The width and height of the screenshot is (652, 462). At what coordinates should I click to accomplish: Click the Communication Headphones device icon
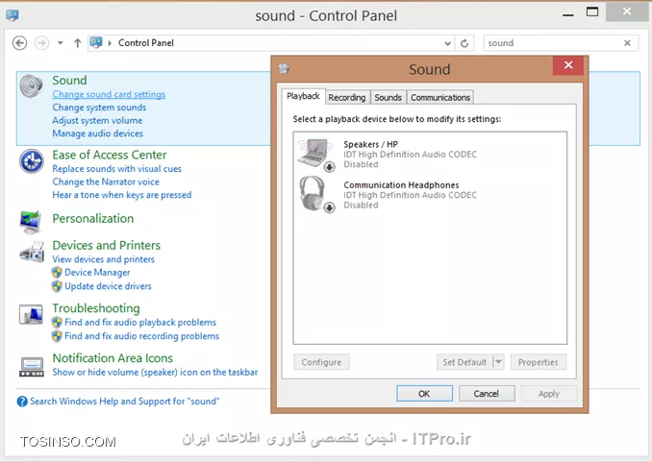point(317,194)
